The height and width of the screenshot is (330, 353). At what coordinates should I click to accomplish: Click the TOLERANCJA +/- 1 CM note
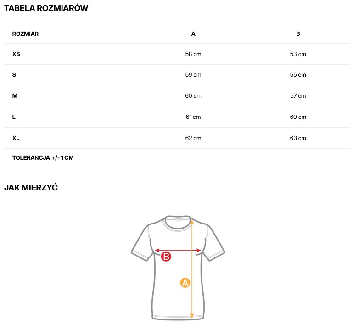point(43,158)
